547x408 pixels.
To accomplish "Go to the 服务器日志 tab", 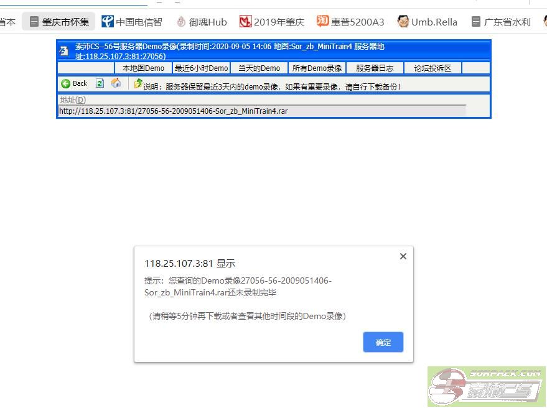I will tap(375, 68).
